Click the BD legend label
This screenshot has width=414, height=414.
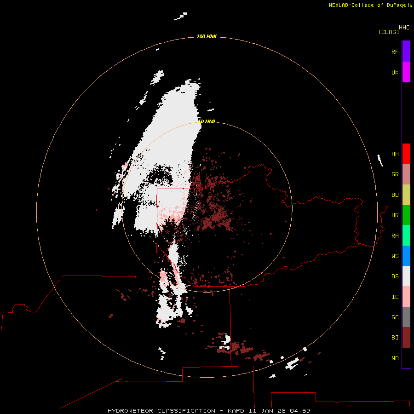pyautogui.click(x=395, y=195)
